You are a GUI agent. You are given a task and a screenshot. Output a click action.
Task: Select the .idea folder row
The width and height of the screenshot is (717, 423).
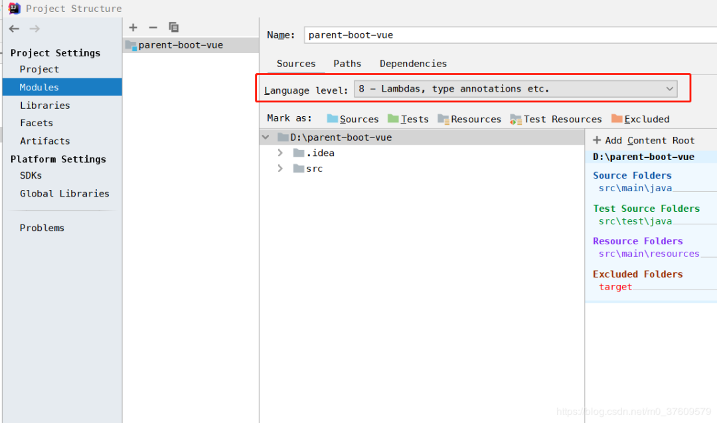point(422,153)
